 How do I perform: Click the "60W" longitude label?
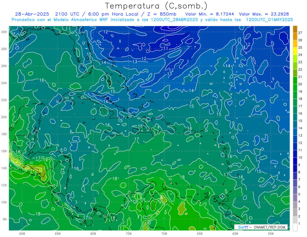(x=235, y=234)
